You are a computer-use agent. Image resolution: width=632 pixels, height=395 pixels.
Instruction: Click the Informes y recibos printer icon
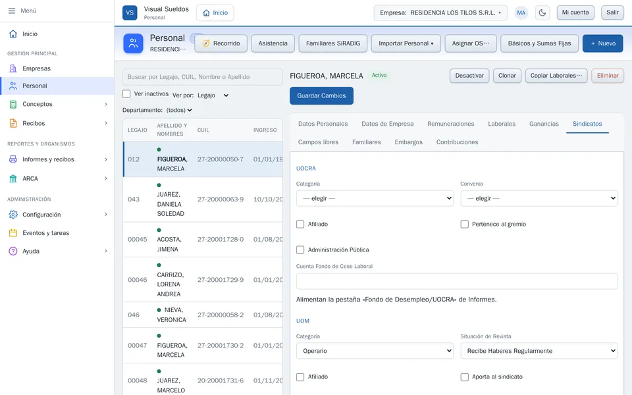coord(13,159)
